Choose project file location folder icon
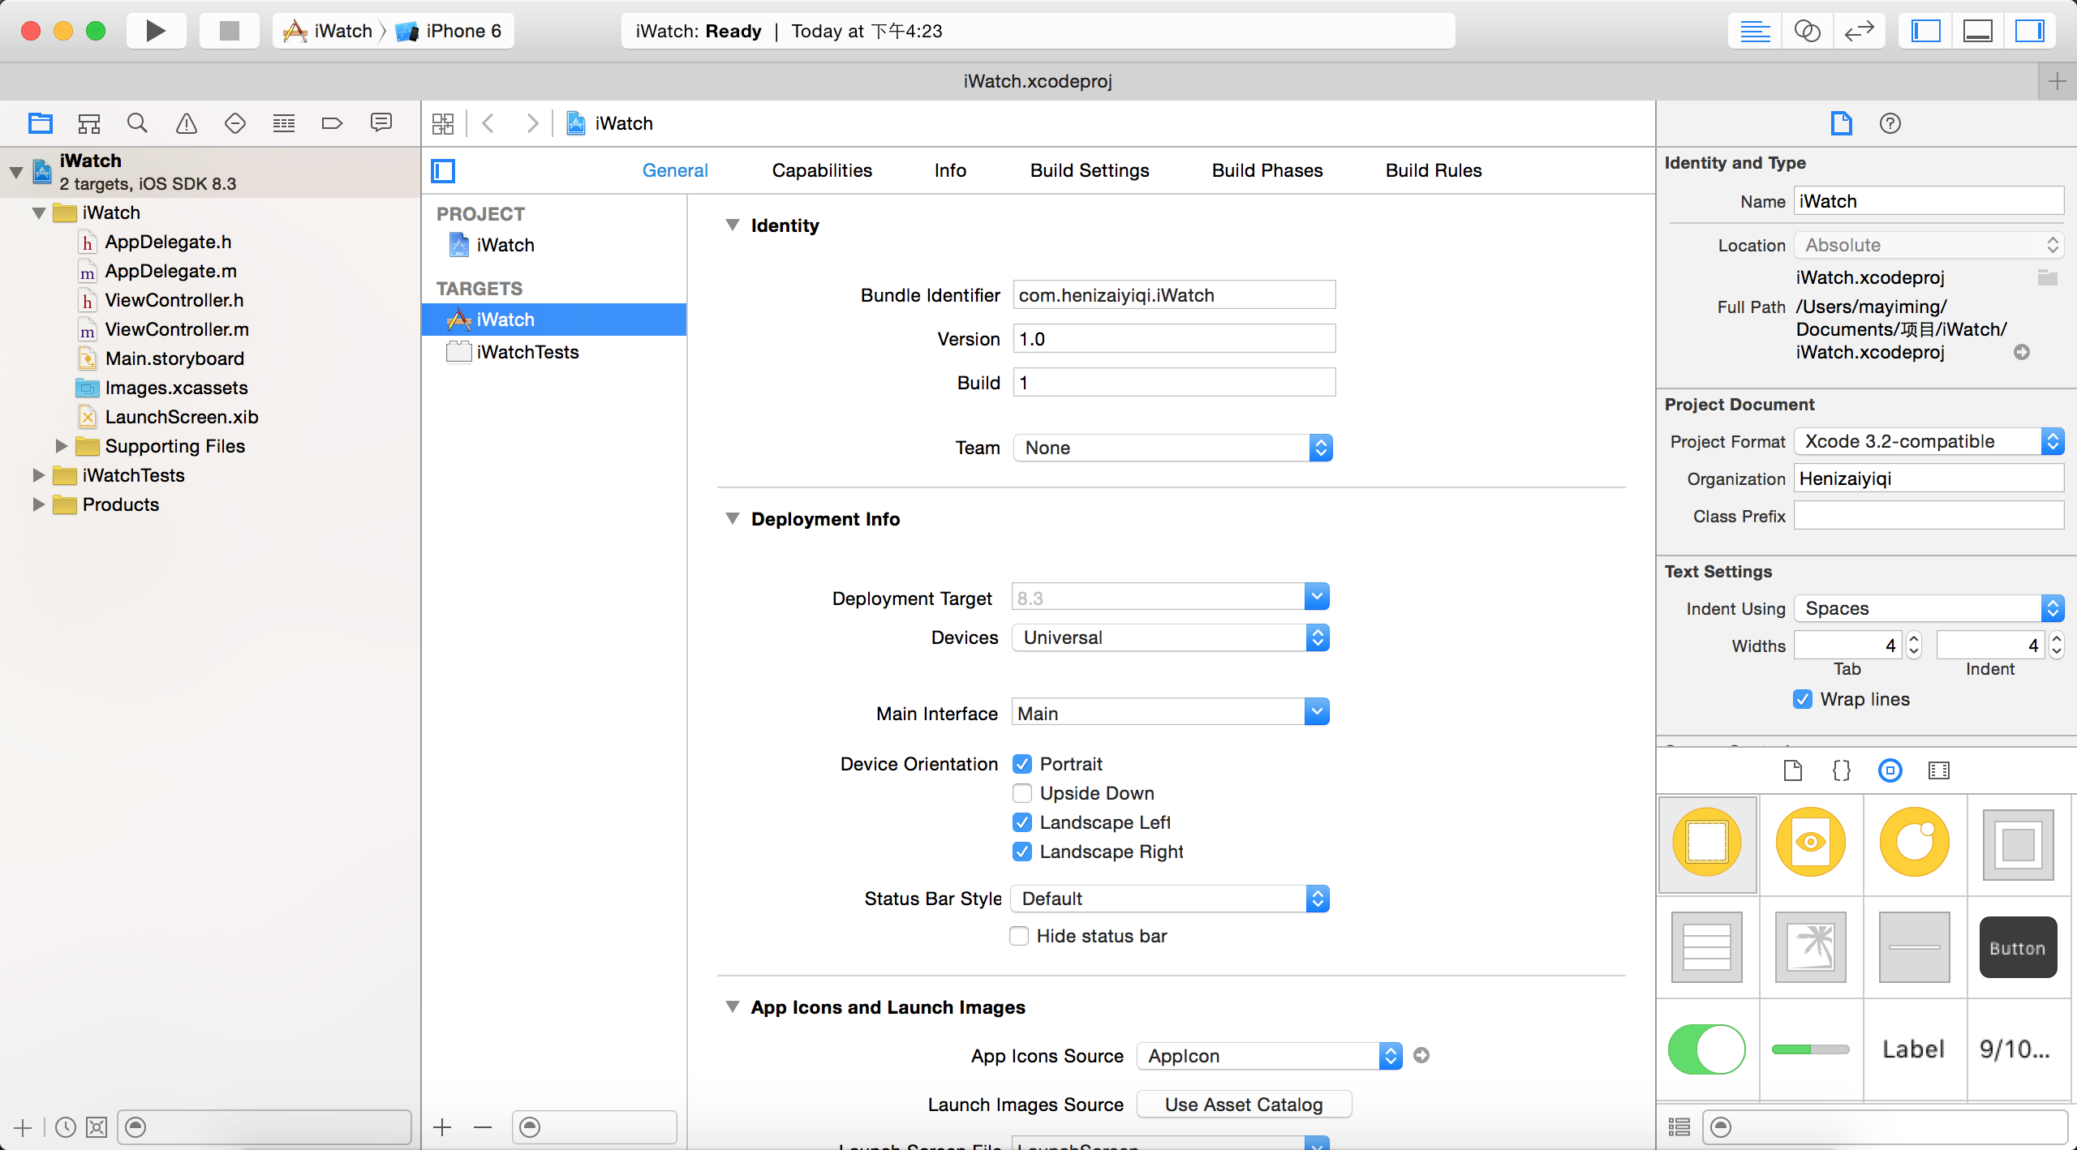2077x1150 pixels. tap(2048, 277)
